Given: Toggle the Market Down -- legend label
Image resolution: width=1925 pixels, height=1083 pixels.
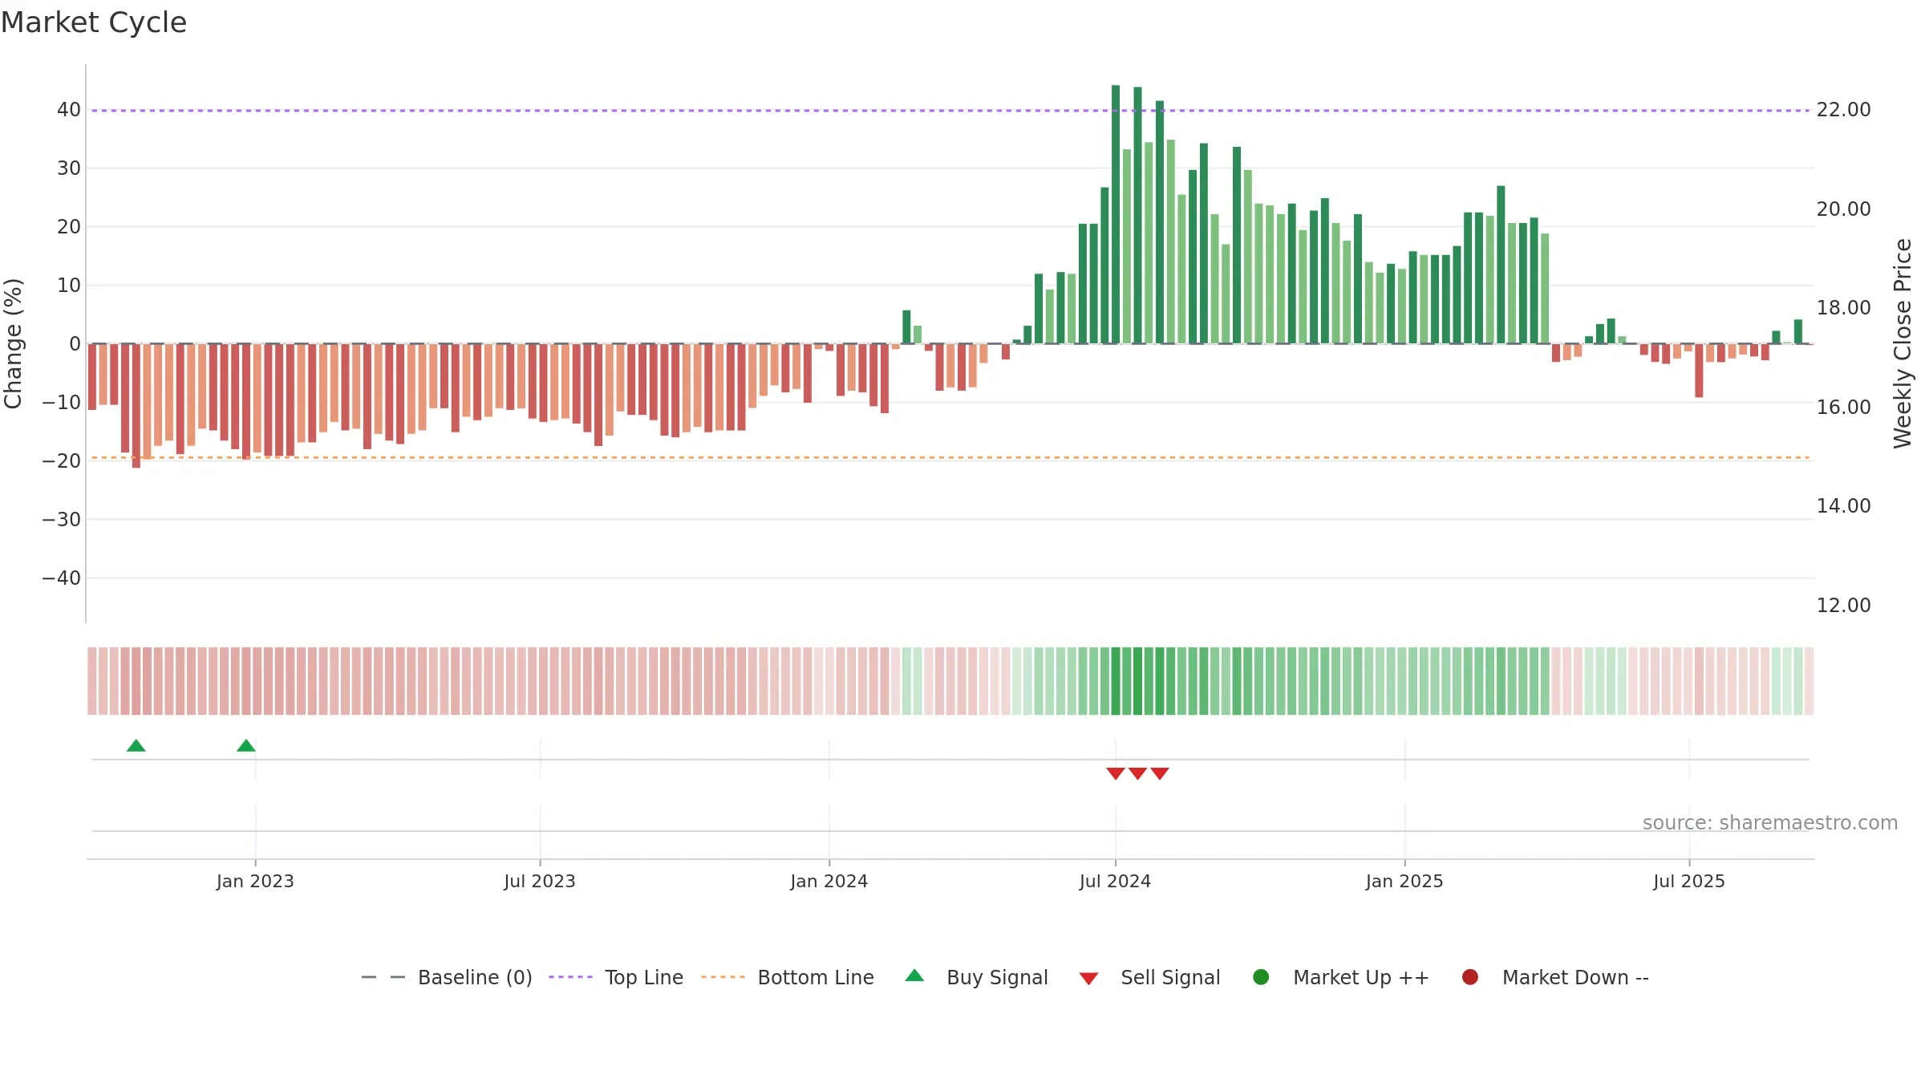Looking at the screenshot, I should 1575,977.
